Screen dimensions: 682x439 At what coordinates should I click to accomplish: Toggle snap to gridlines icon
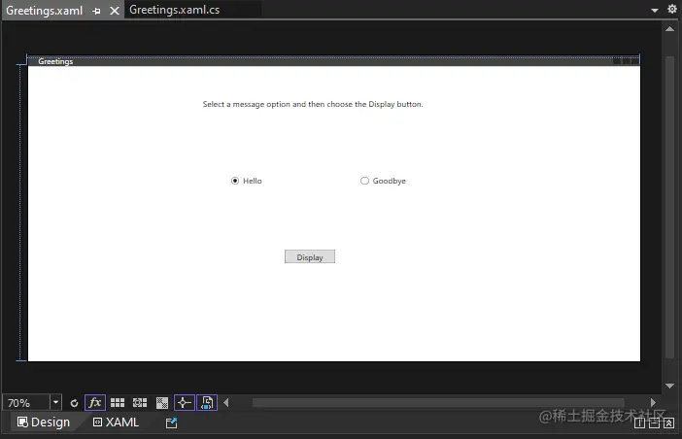(x=140, y=403)
